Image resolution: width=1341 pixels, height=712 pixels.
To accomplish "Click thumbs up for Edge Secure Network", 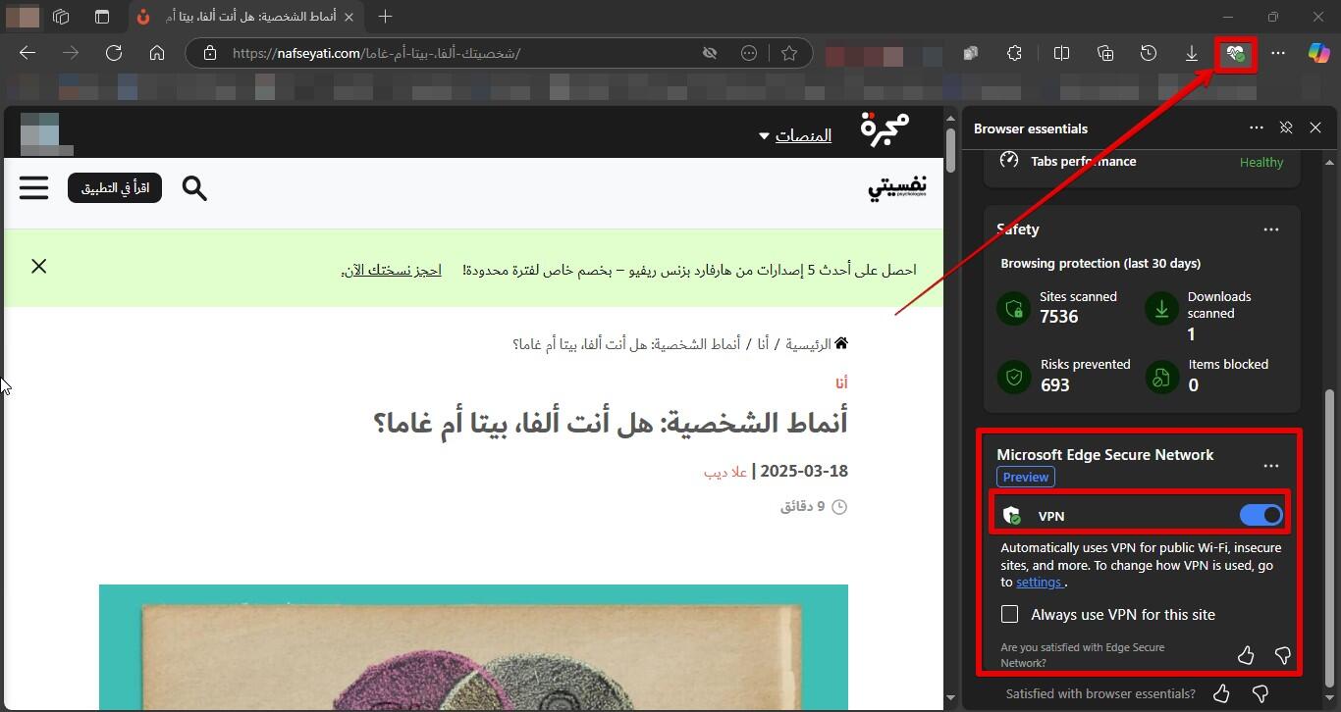I will pos(1246,655).
